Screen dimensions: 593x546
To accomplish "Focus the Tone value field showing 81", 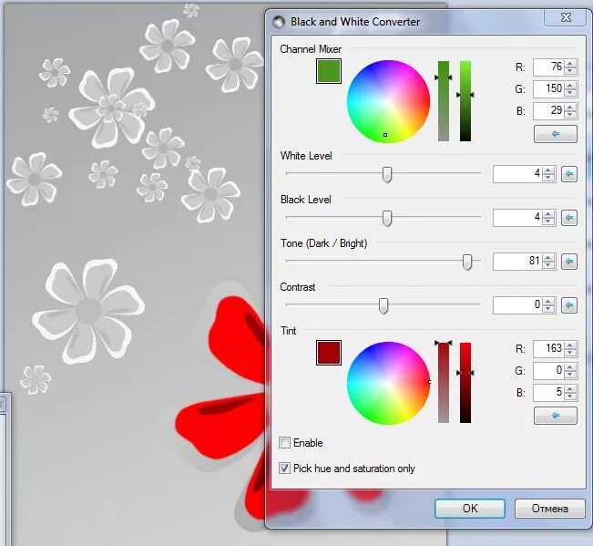I will click(x=517, y=262).
